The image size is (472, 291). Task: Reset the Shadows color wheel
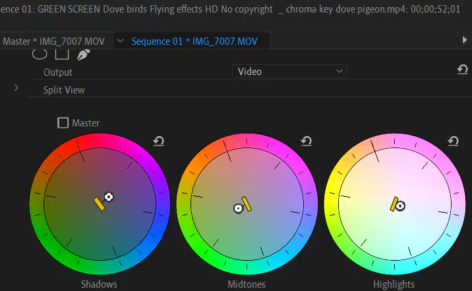pos(159,141)
